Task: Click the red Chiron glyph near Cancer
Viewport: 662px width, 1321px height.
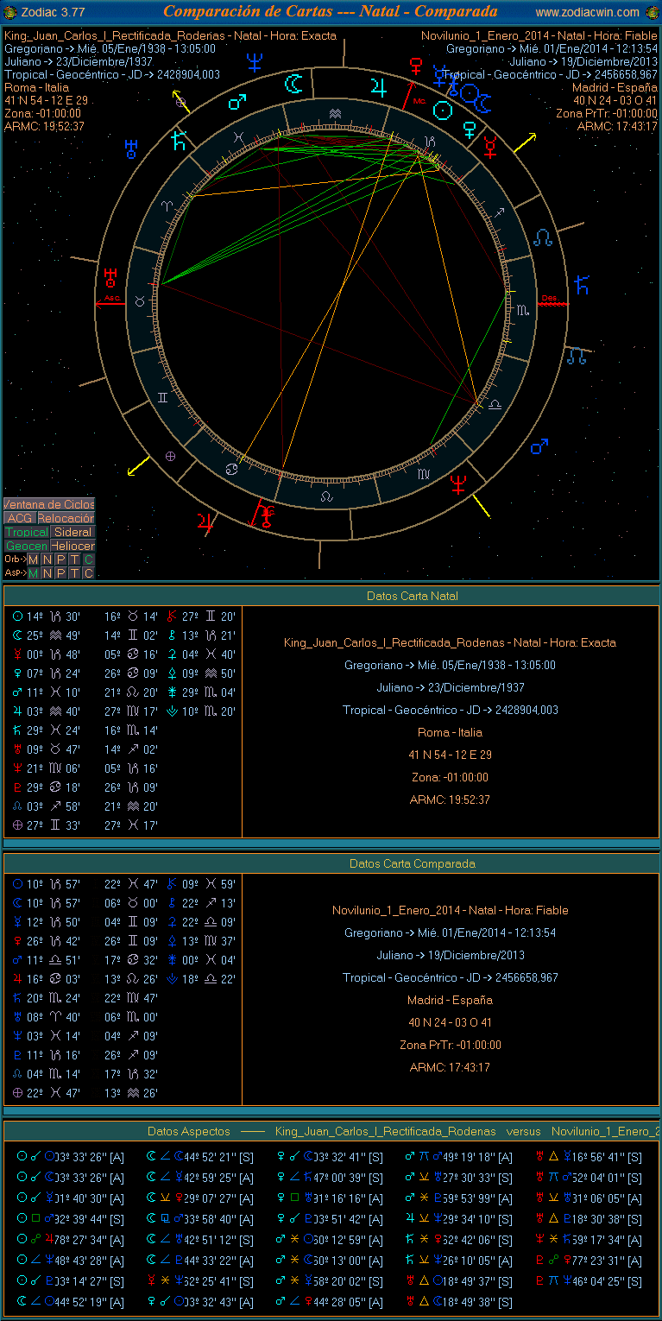Action: [x=268, y=516]
